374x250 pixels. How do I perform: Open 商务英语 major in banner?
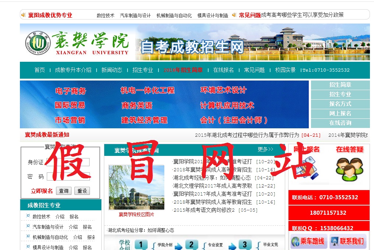click(x=137, y=106)
